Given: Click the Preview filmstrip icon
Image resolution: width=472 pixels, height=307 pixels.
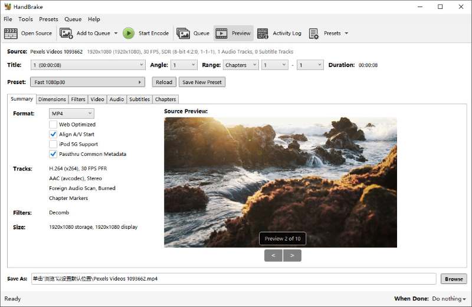Looking at the screenshot, I should coord(221,34).
